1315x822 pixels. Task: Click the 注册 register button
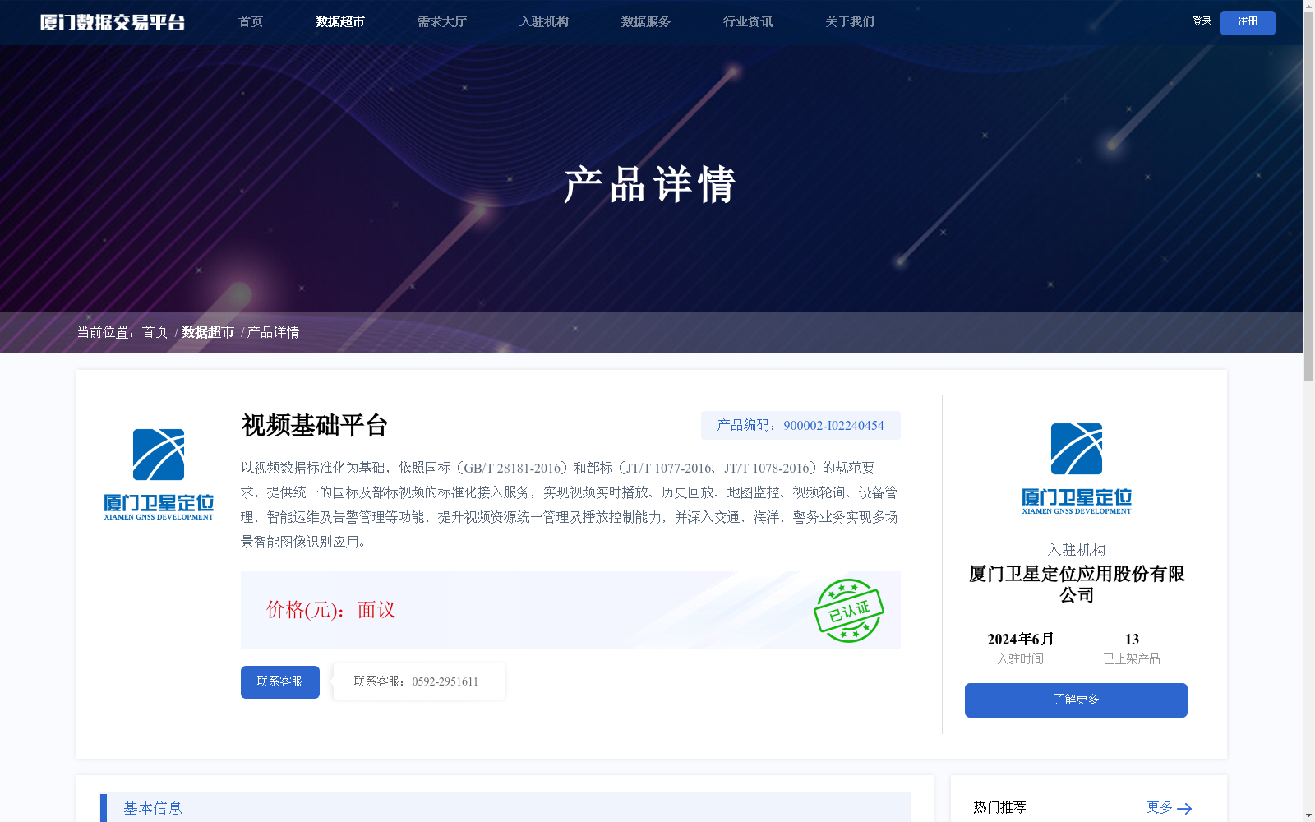pyautogui.click(x=1248, y=22)
